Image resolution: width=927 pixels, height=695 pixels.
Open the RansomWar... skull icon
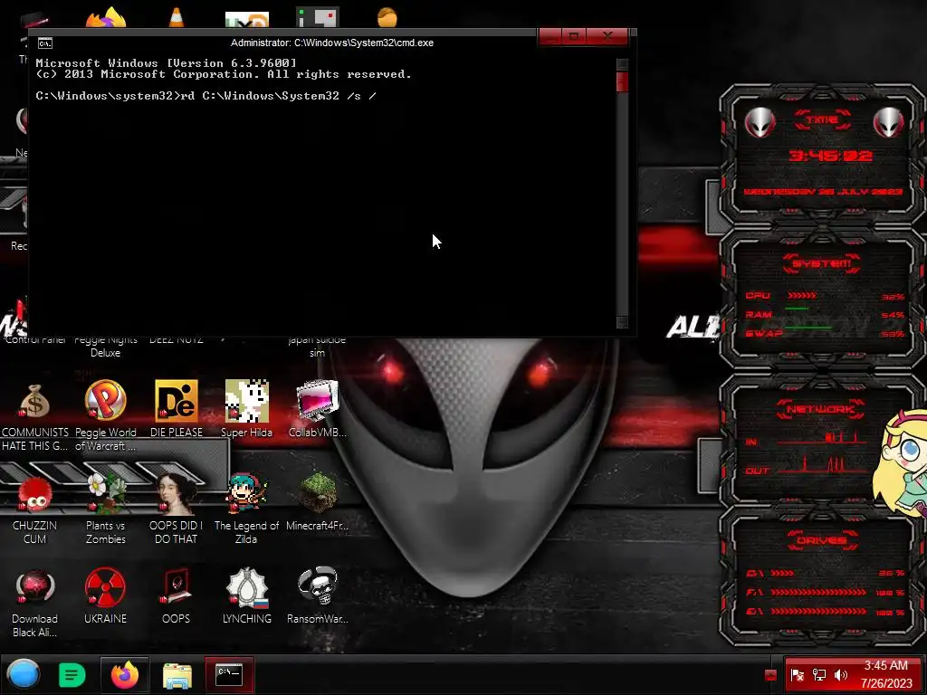[318, 596]
